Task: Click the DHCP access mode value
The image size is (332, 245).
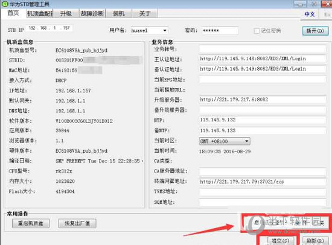Action: point(61,80)
